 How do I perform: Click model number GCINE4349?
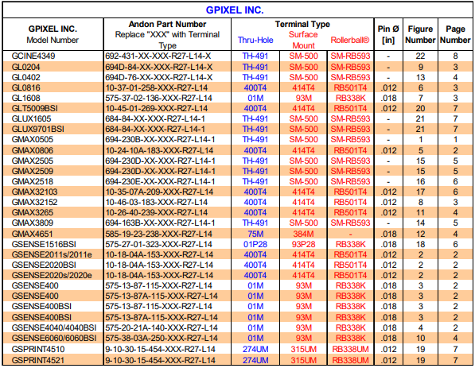click(x=33, y=56)
